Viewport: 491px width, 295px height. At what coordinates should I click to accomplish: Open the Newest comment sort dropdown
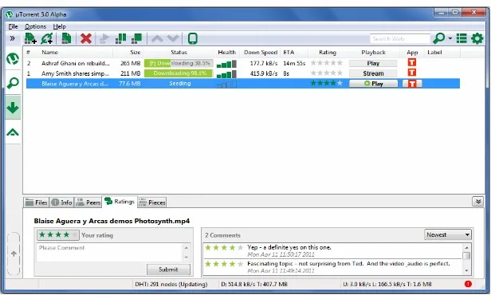(448, 234)
